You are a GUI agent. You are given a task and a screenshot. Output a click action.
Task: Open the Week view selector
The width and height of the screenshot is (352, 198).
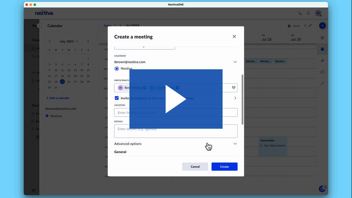[x=294, y=26]
